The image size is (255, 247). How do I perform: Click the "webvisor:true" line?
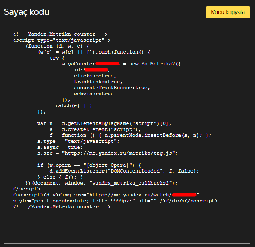[94, 94]
